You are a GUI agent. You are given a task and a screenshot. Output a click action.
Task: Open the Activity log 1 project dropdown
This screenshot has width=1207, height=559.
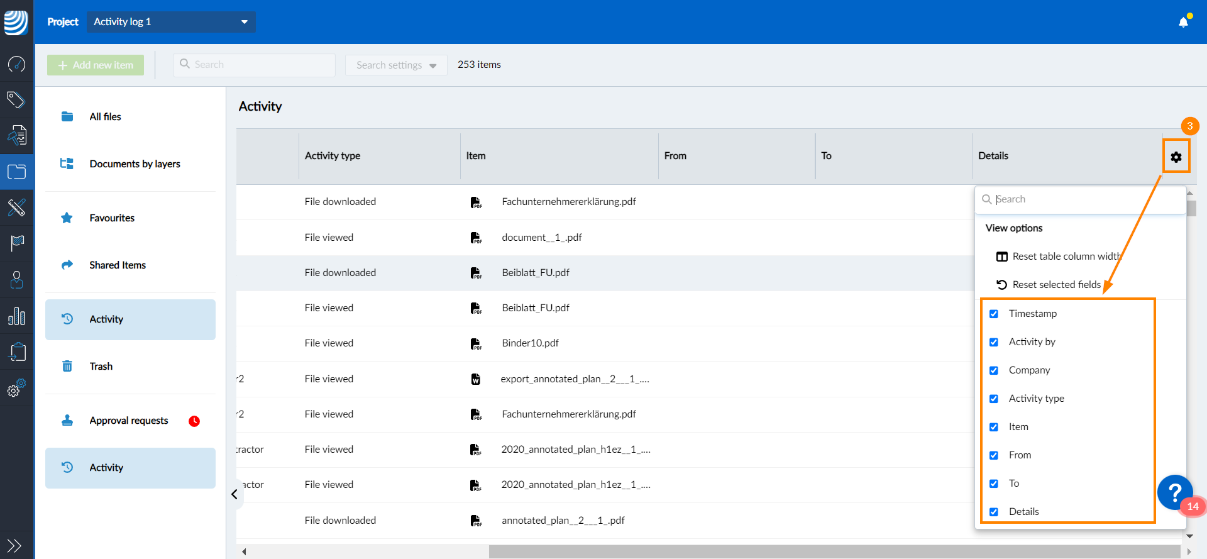click(171, 22)
